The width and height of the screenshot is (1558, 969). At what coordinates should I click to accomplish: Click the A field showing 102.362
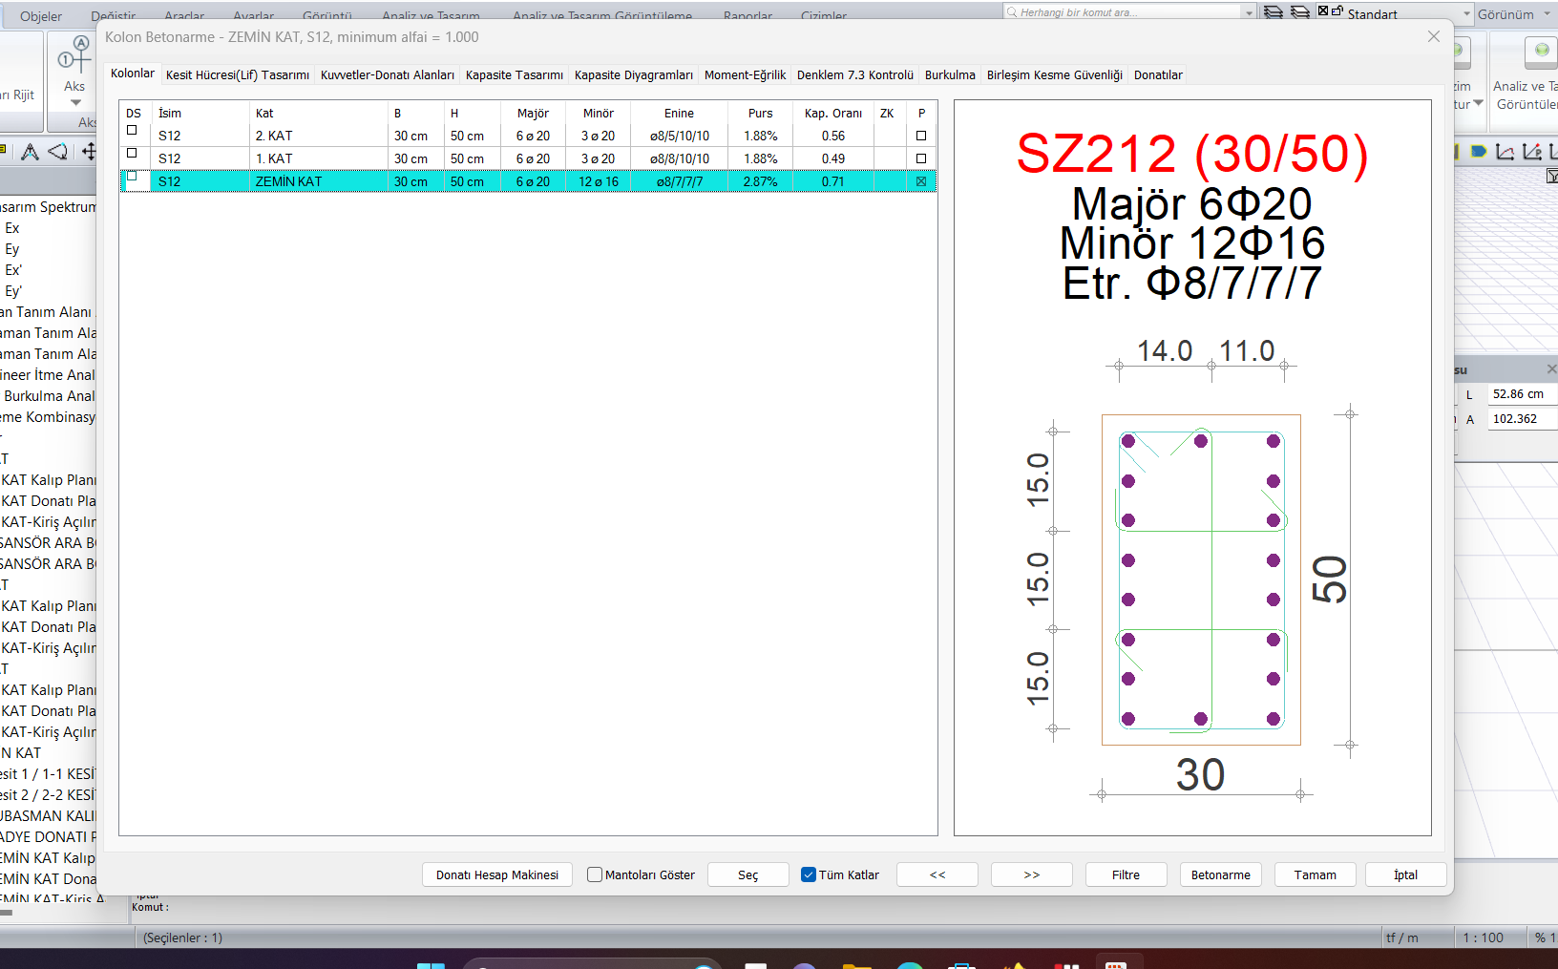tap(1522, 419)
